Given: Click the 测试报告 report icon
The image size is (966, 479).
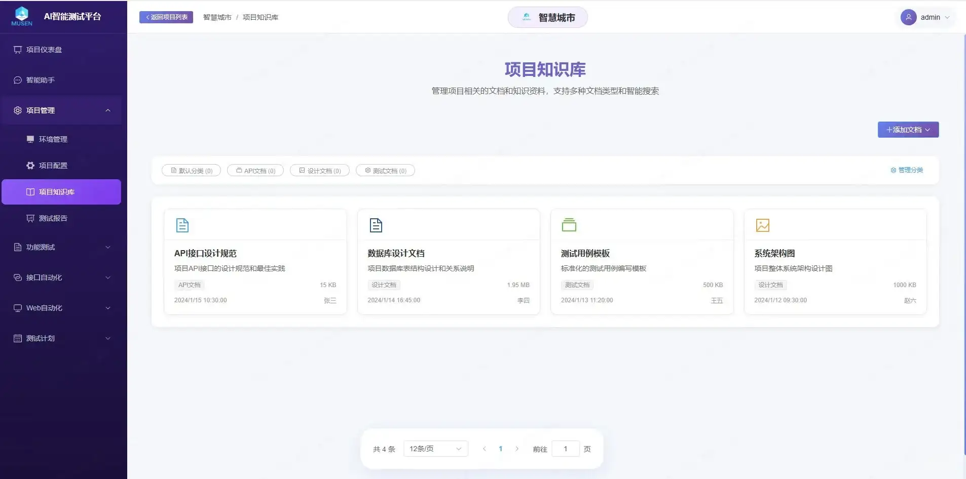Looking at the screenshot, I should click(x=30, y=218).
